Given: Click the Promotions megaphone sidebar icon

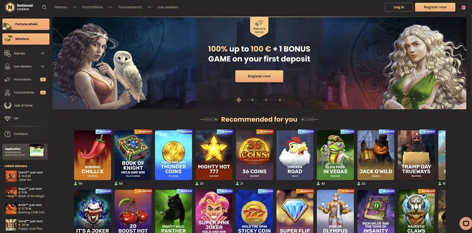Looking at the screenshot, I should 8,79.
